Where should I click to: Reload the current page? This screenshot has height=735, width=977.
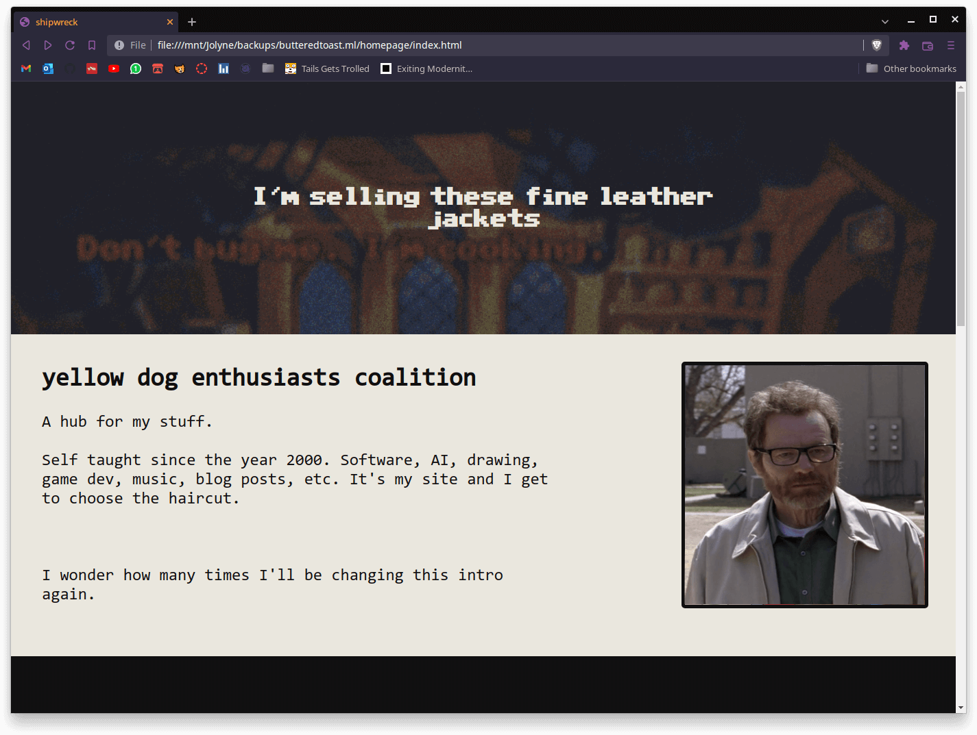(70, 45)
